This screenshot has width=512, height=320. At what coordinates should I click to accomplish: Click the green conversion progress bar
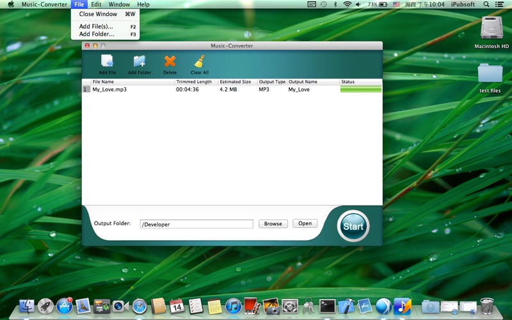361,89
